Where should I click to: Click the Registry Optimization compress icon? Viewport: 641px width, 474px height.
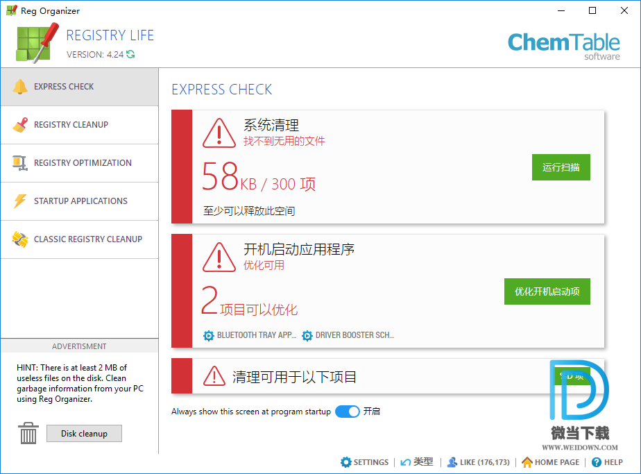click(x=20, y=163)
